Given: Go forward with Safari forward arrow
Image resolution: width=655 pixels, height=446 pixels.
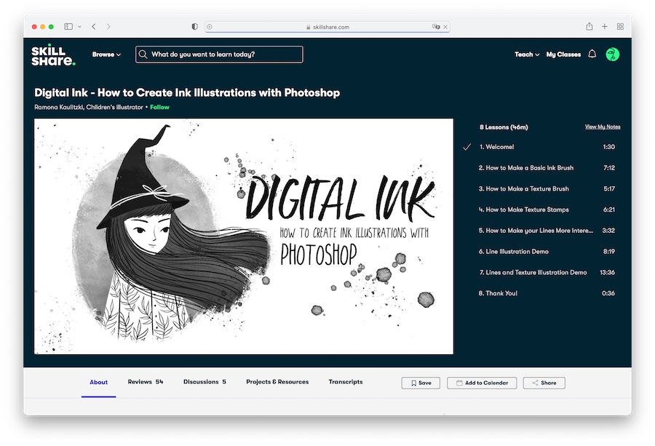Looking at the screenshot, I should coord(108,26).
